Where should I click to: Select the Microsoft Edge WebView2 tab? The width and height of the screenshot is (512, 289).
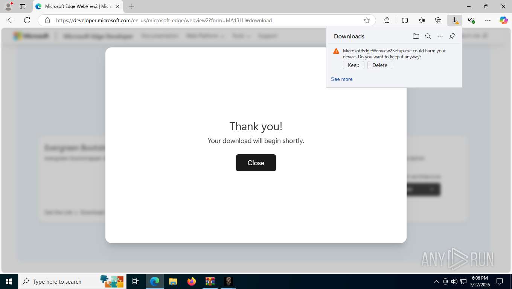(78, 6)
